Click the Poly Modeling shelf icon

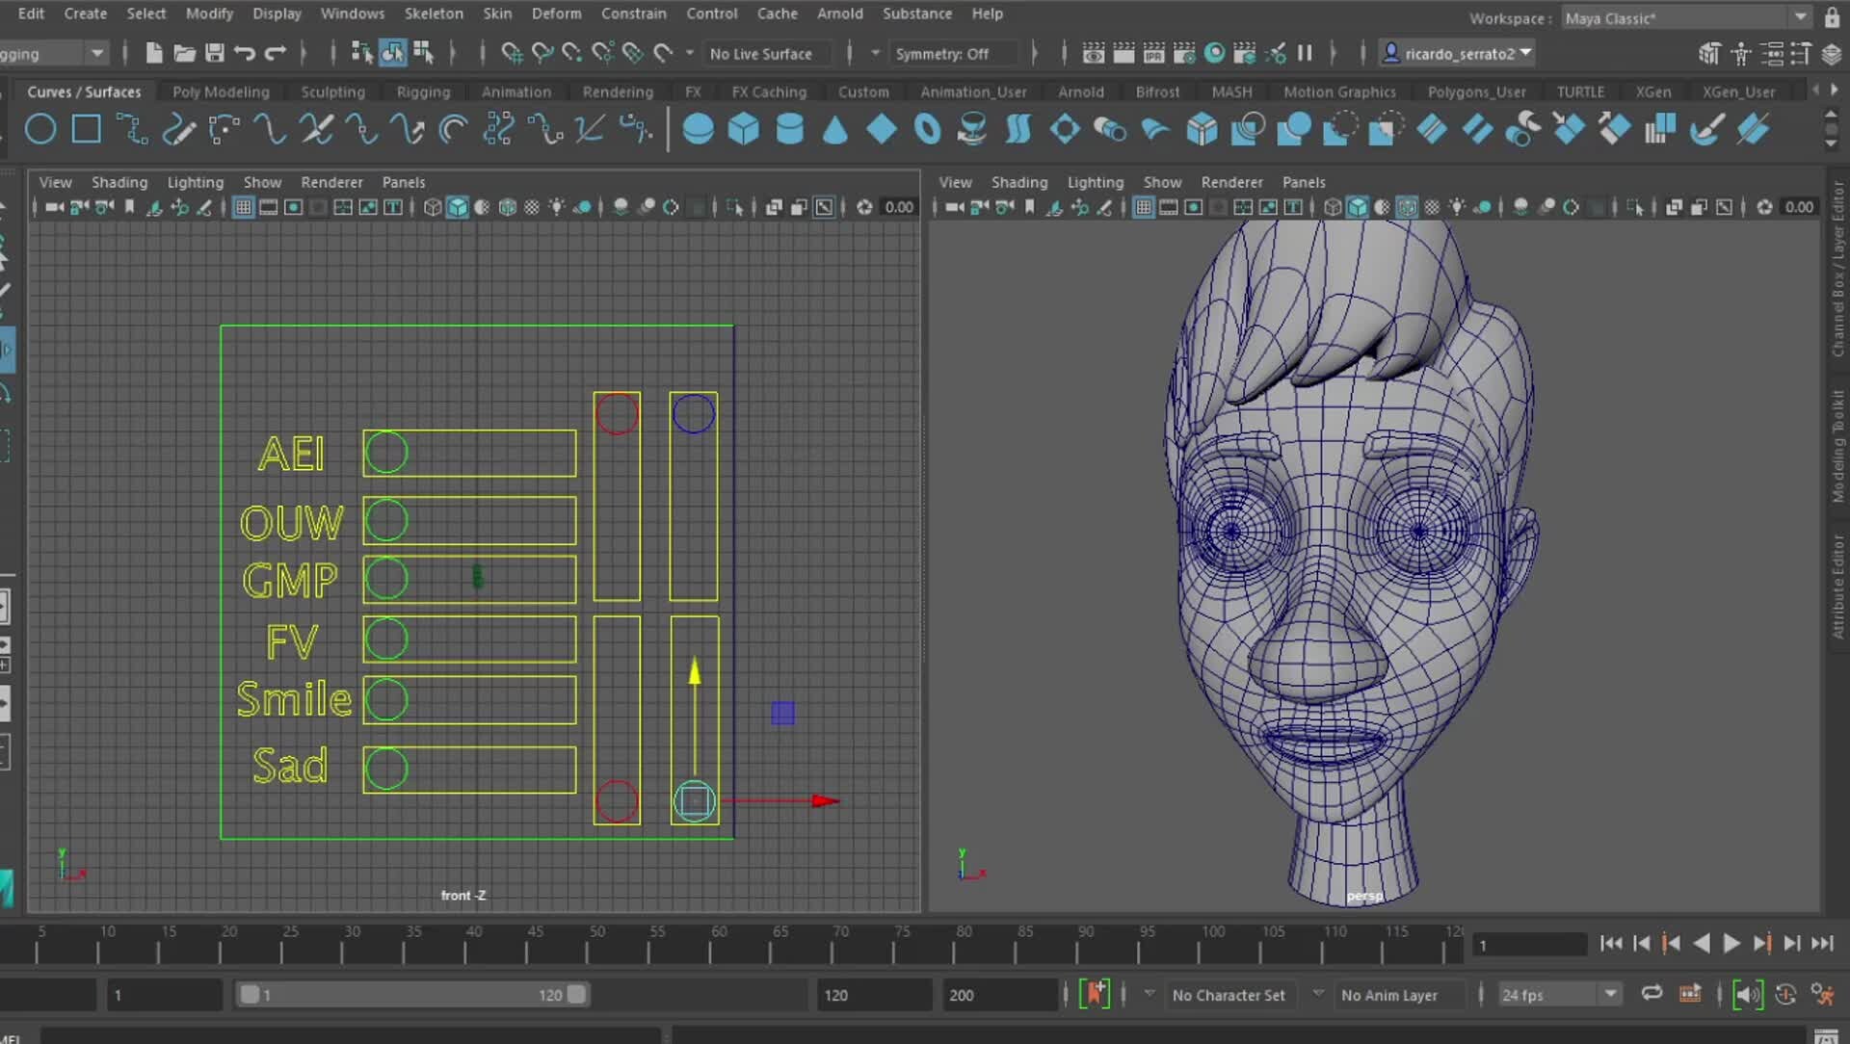click(x=220, y=91)
